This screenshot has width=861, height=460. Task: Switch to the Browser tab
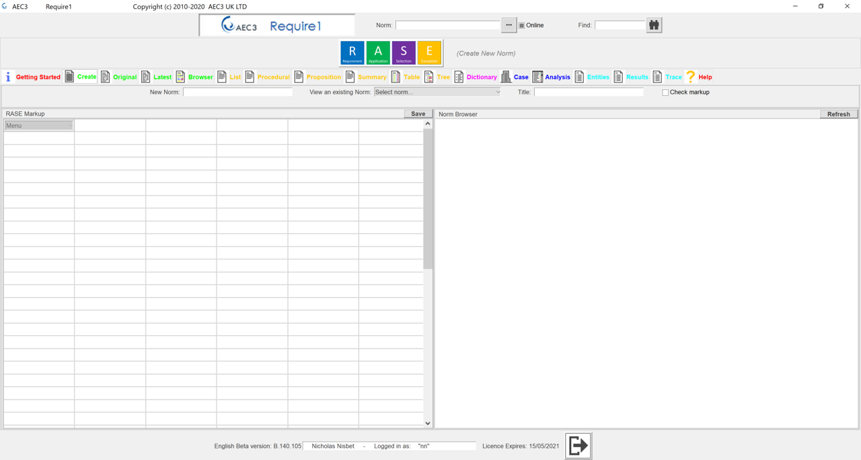pyautogui.click(x=200, y=77)
